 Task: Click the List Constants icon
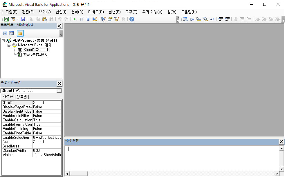pos(192,19)
